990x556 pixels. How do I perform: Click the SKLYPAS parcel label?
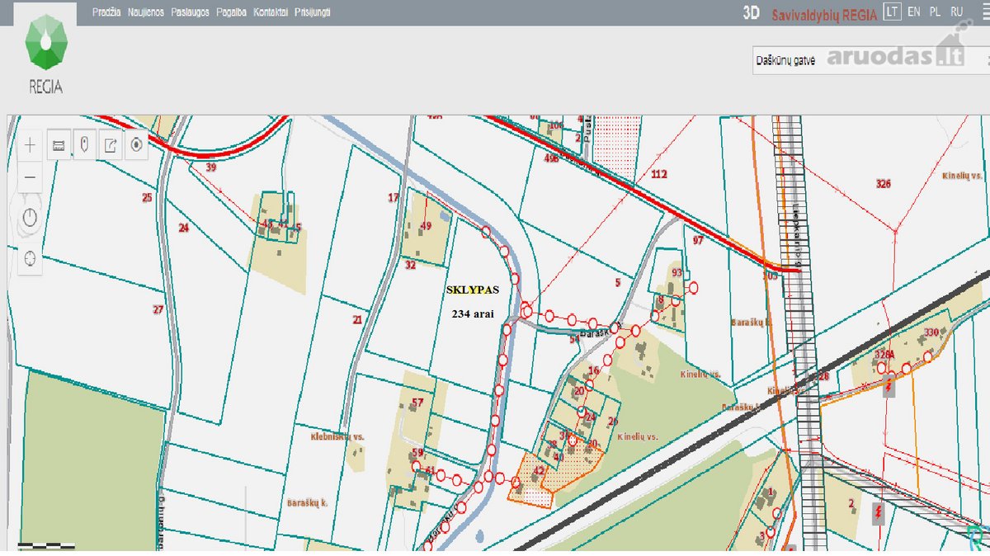pos(472,290)
